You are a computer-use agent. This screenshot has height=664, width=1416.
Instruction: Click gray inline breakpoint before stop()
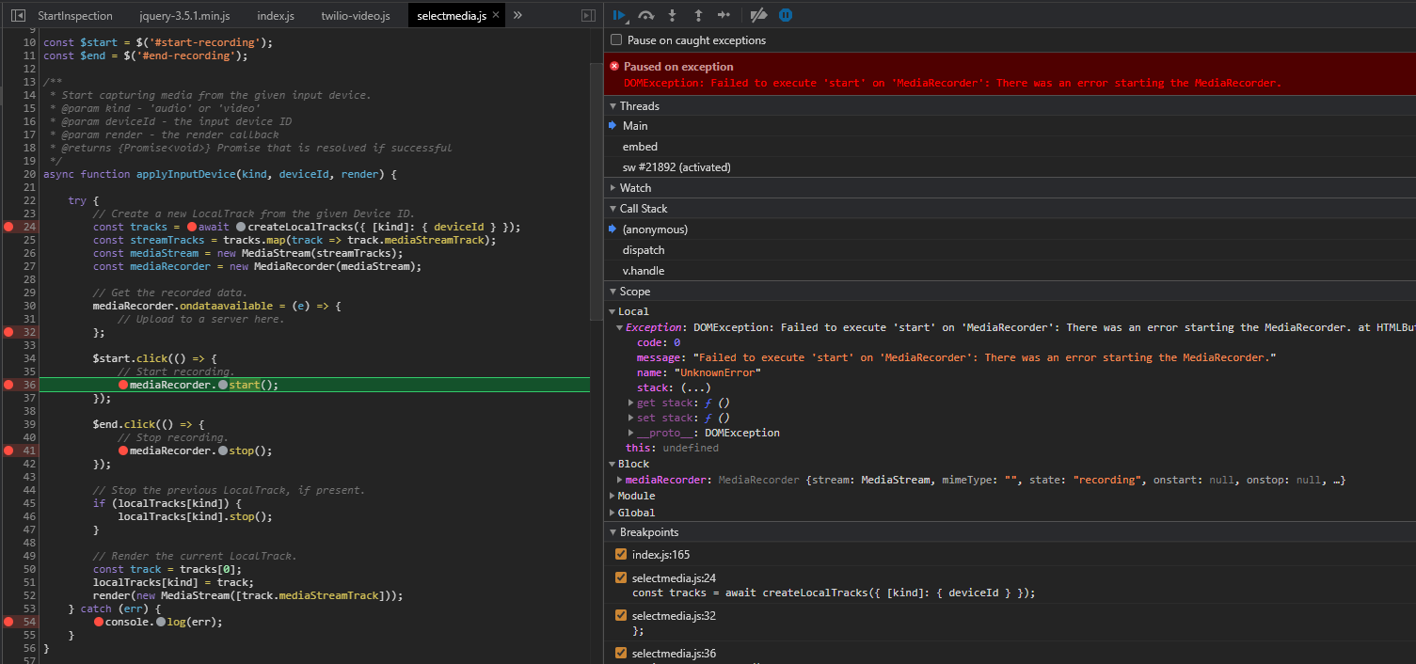[x=222, y=451]
